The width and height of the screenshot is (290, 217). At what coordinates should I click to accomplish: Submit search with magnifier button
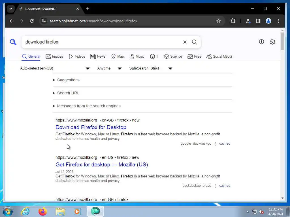(194, 42)
